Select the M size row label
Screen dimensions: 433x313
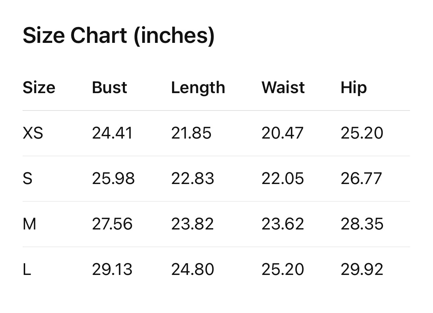tap(30, 224)
